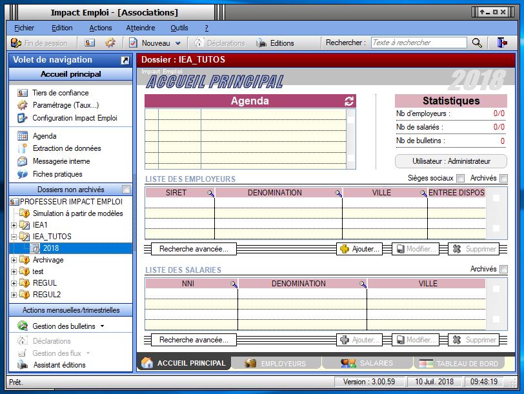Open the settings gear toolbar icon

click(x=110, y=43)
